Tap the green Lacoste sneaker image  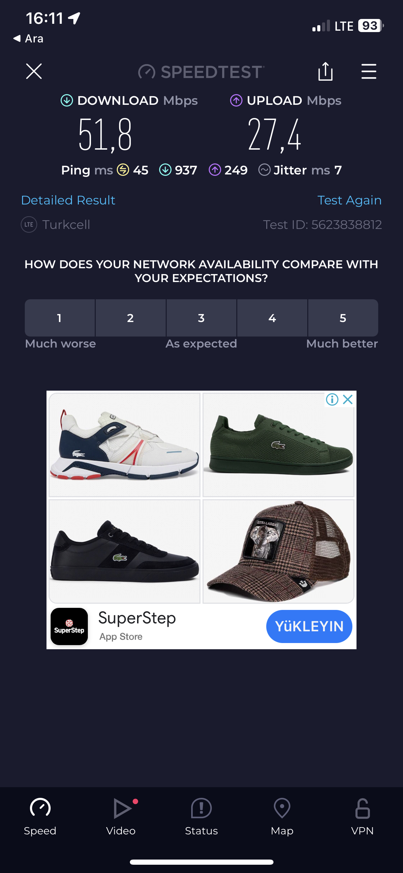(x=278, y=445)
